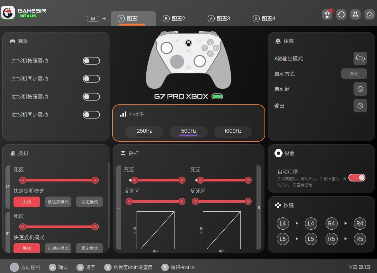Click the V2.0.13 version label
Viewport: 377px width, 273px height.
coord(359,267)
